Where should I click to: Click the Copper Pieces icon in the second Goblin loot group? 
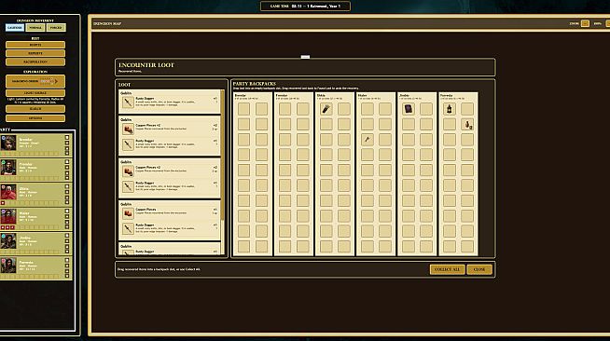click(128, 129)
